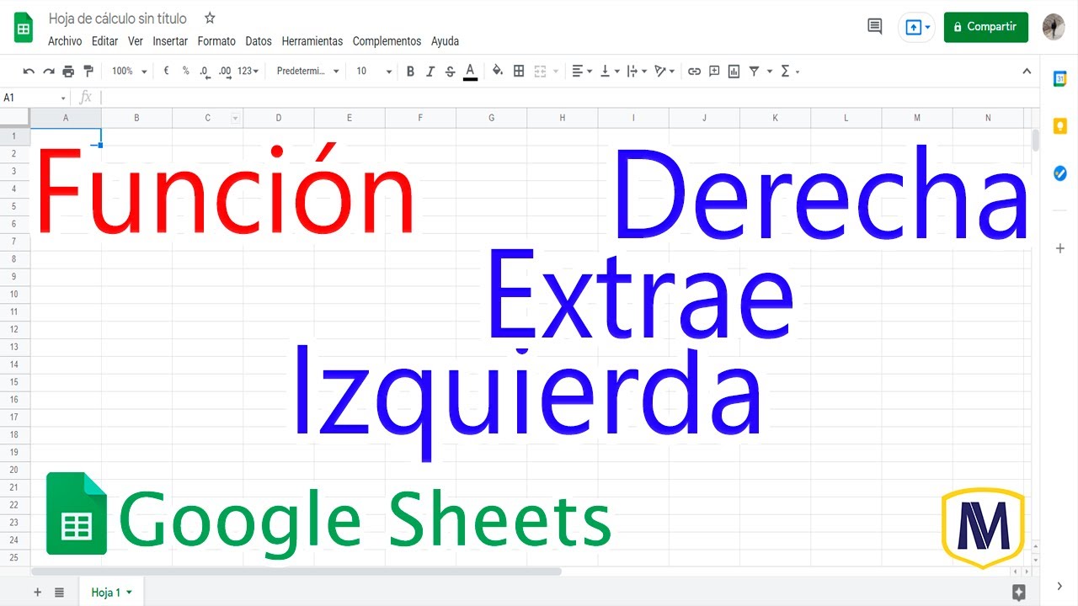The width and height of the screenshot is (1078, 606).
Task: Open the all sheets list
Action: 59,593
